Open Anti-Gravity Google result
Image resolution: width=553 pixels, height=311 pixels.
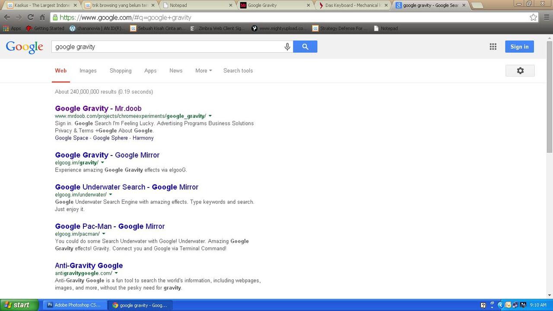[x=89, y=266]
